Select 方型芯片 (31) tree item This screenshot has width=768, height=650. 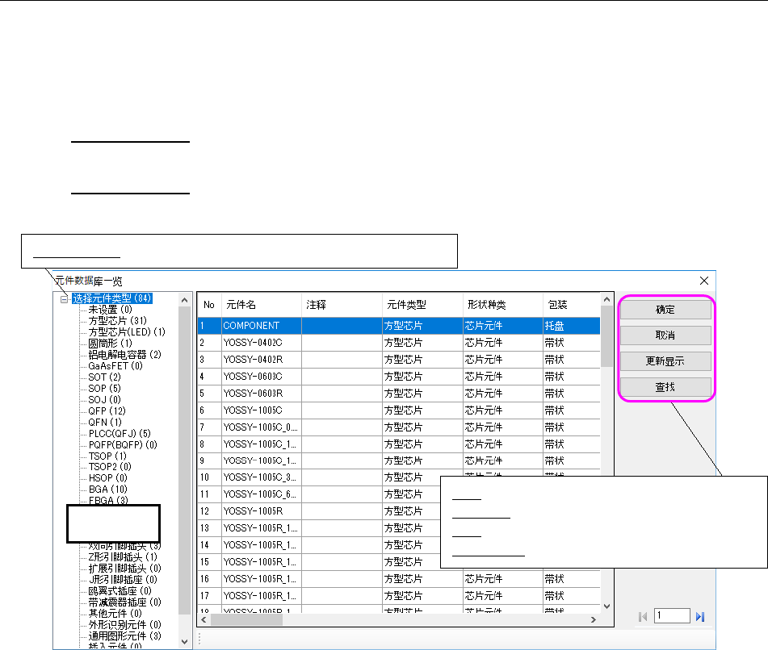click(118, 321)
